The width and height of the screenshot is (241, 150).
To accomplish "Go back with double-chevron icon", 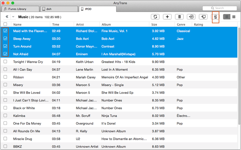I will [7, 17].
